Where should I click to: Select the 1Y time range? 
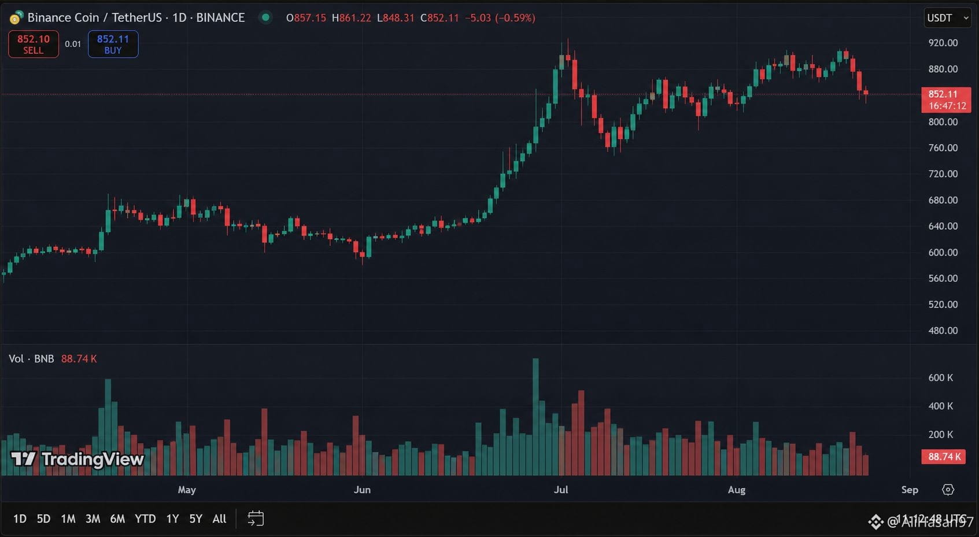pyautogui.click(x=172, y=519)
